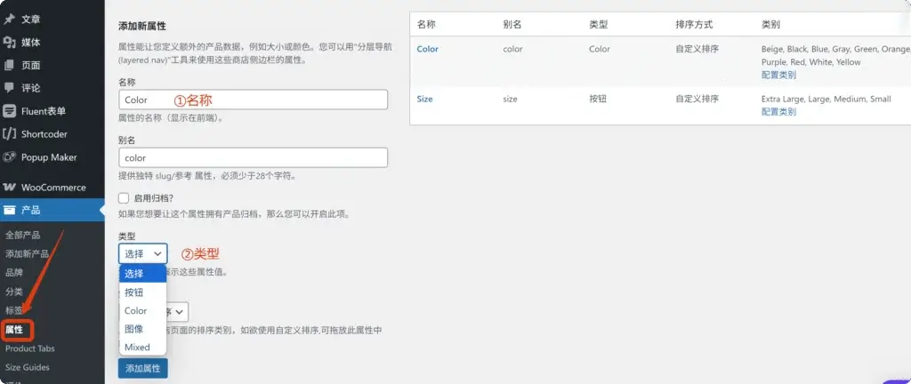This screenshot has height=384, width=911.
Task: Choose 按钮 from the type list
Action: (133, 292)
